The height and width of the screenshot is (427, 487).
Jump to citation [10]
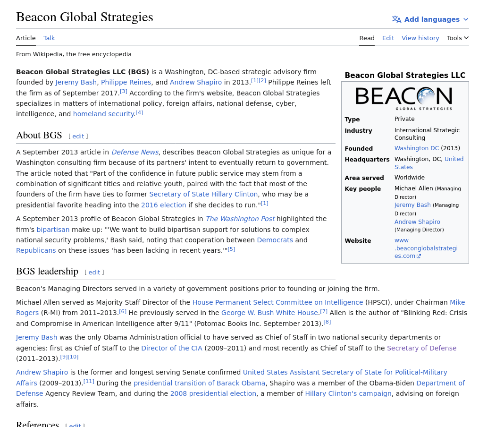73,357
